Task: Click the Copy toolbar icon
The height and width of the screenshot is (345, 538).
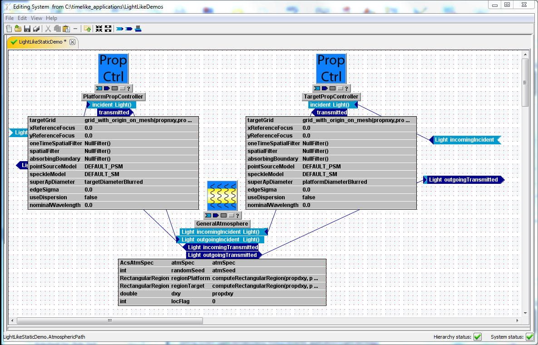Action: 57,29
